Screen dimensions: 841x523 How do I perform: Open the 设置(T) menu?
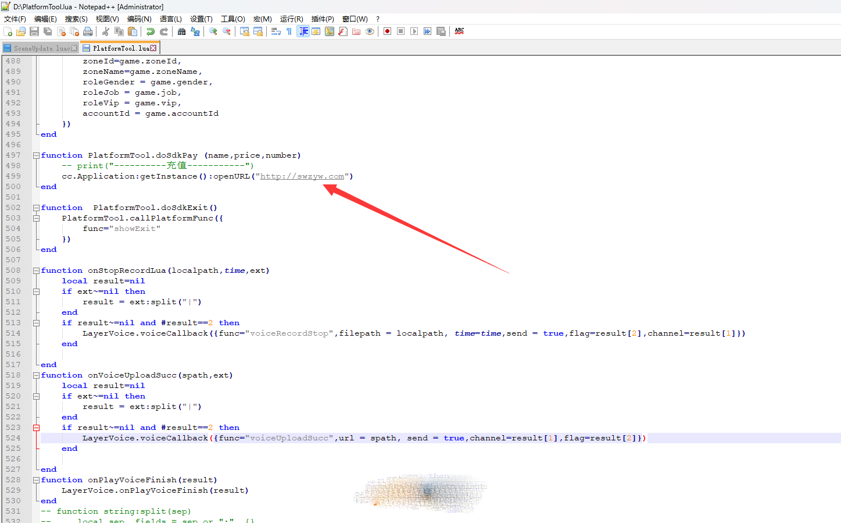202,19
